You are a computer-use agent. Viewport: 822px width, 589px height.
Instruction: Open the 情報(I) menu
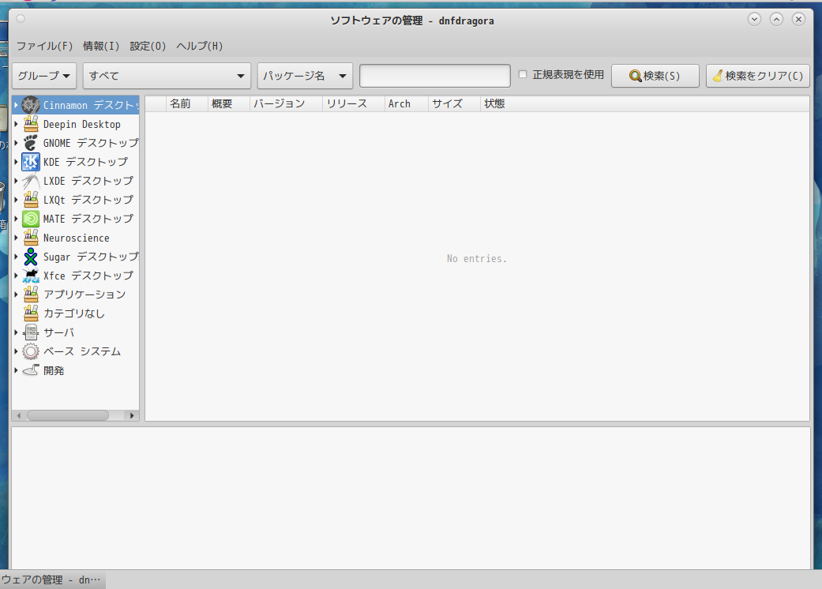point(101,46)
